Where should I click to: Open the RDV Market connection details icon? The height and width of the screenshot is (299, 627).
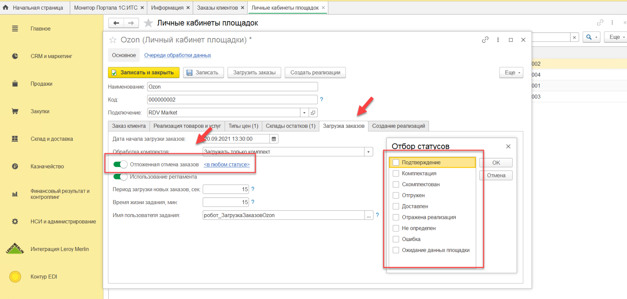pos(313,113)
